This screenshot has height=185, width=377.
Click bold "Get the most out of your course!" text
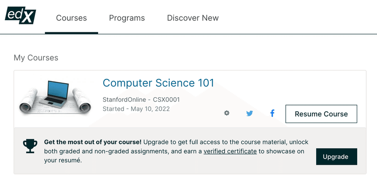93,142
